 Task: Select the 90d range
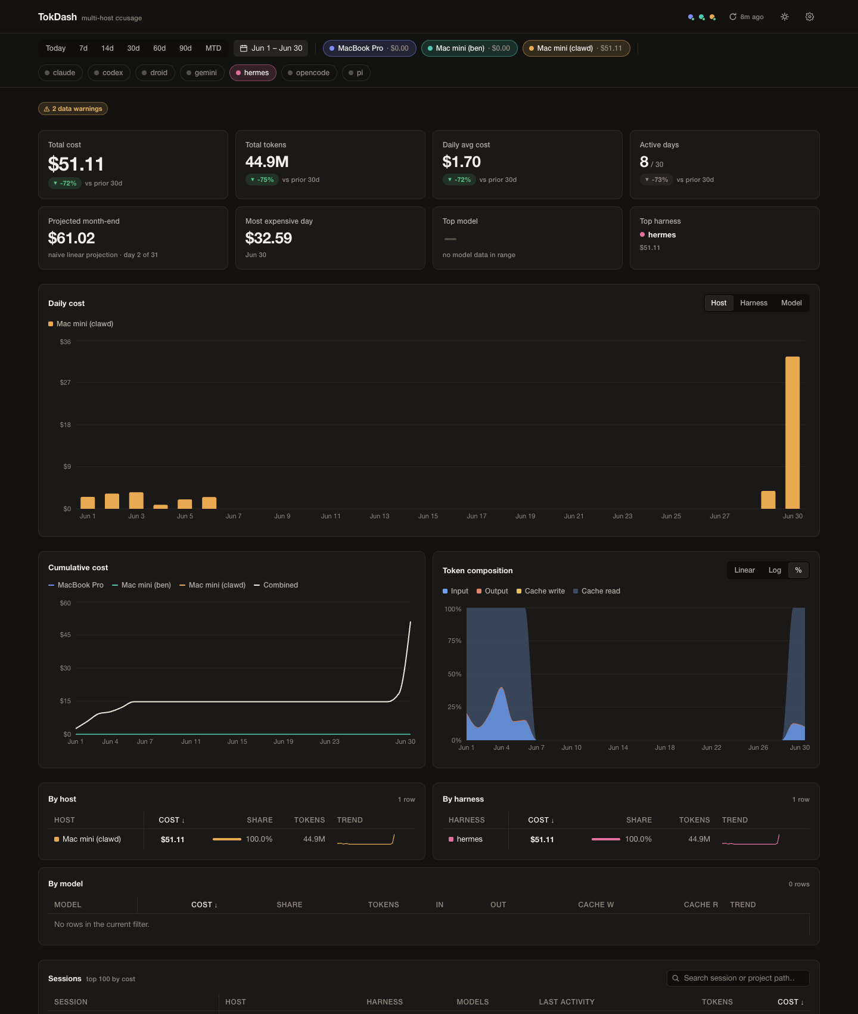(x=185, y=48)
